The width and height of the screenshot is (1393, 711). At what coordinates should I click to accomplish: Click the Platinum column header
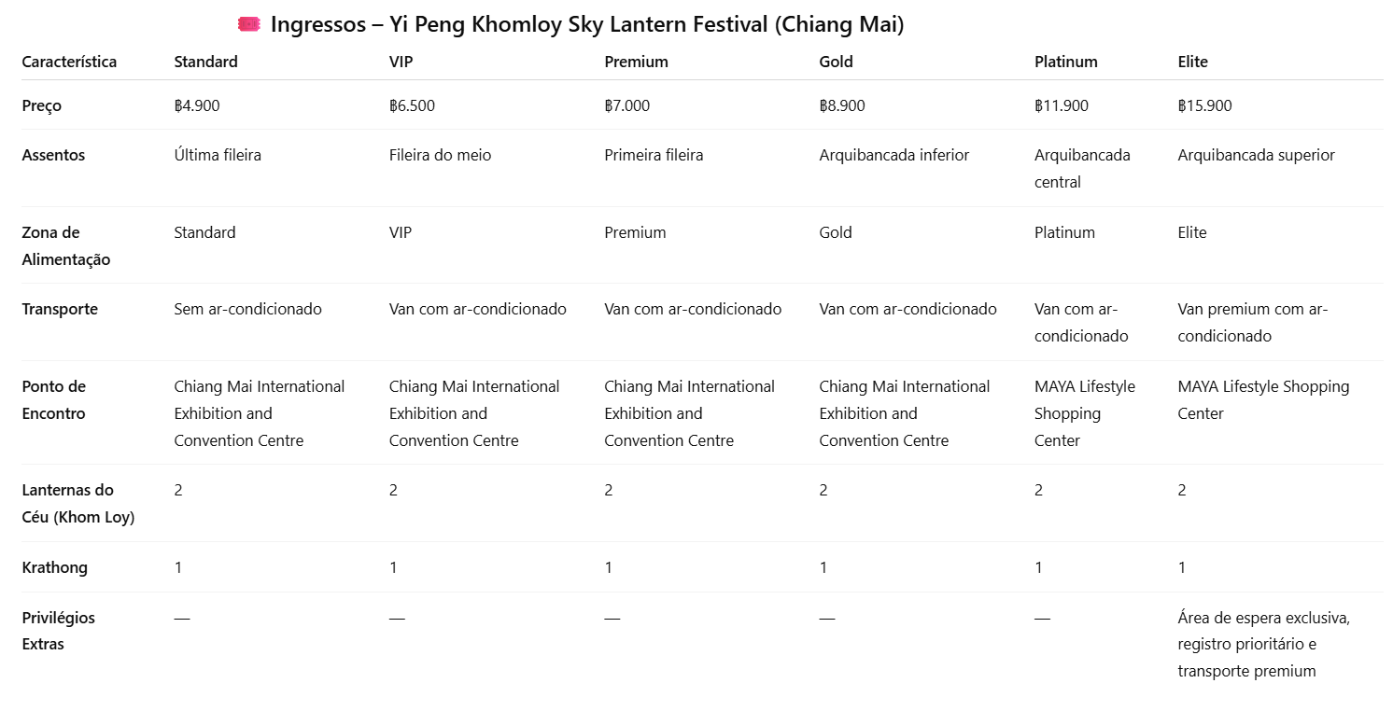1065,62
